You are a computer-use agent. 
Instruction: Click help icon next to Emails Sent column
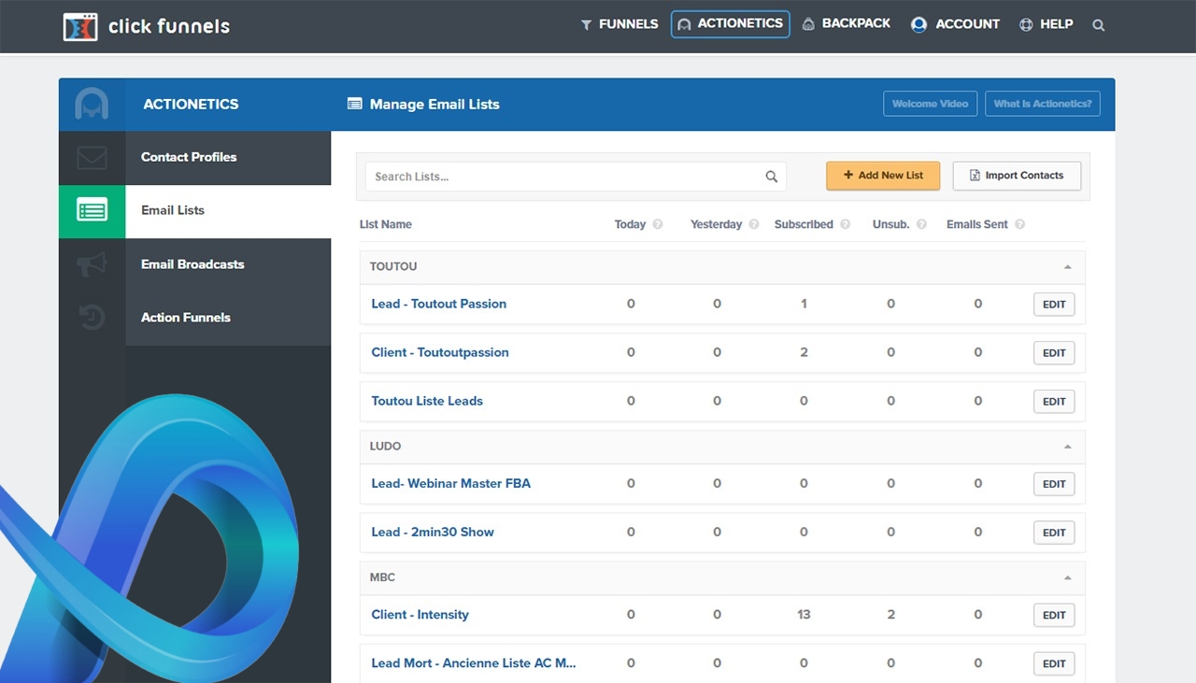[x=1020, y=224]
